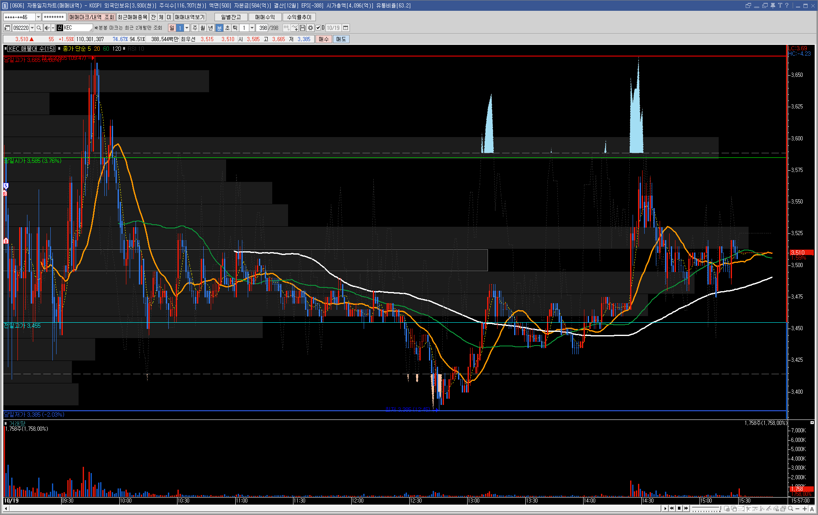Viewport: 818px width, 515px height.
Task: Select the 분 (minute) chart period toggle
Action: (x=219, y=28)
